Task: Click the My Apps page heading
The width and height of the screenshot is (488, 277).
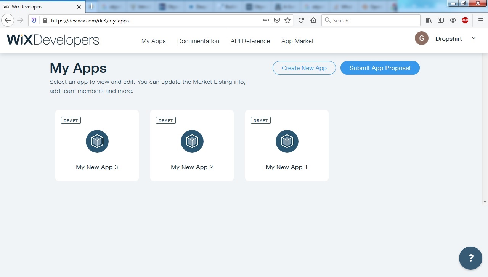Action: coord(78,68)
